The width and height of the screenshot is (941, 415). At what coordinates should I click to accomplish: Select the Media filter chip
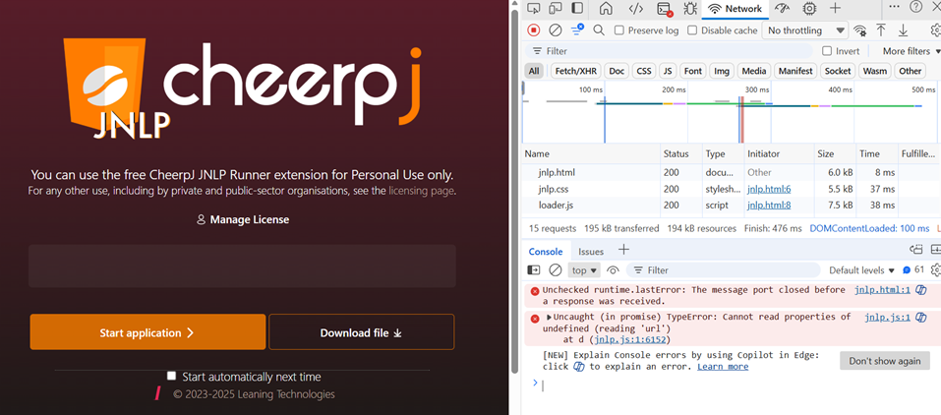click(754, 71)
